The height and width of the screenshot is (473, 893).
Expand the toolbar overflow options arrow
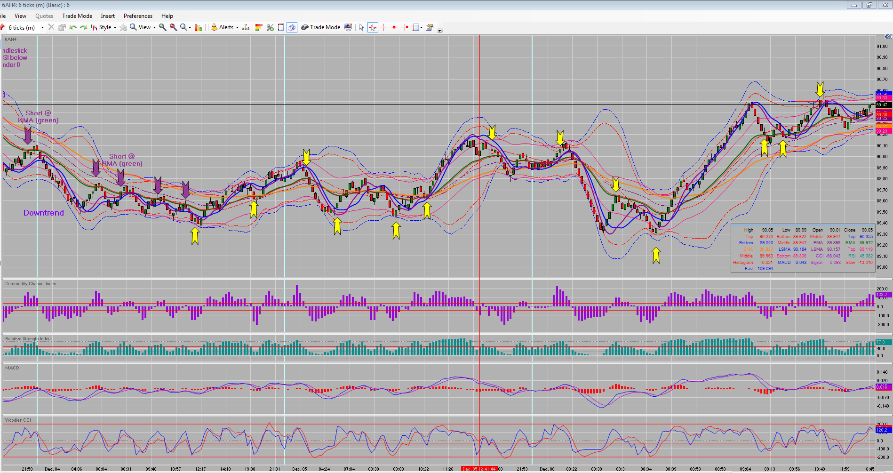click(440, 30)
